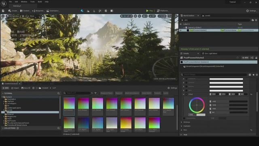Open Details view options gear

[257, 75]
